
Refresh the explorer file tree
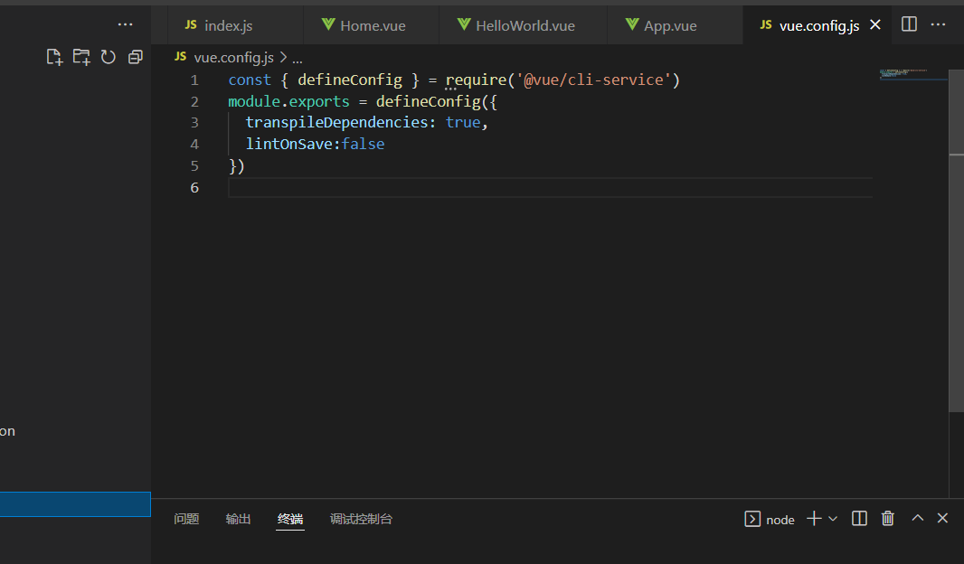click(x=109, y=57)
